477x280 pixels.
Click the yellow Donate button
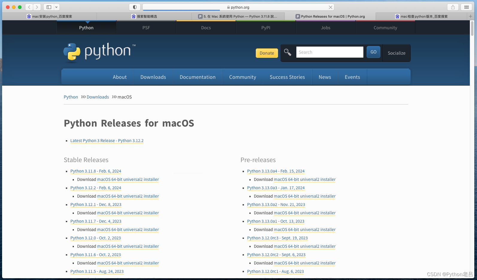(x=267, y=53)
